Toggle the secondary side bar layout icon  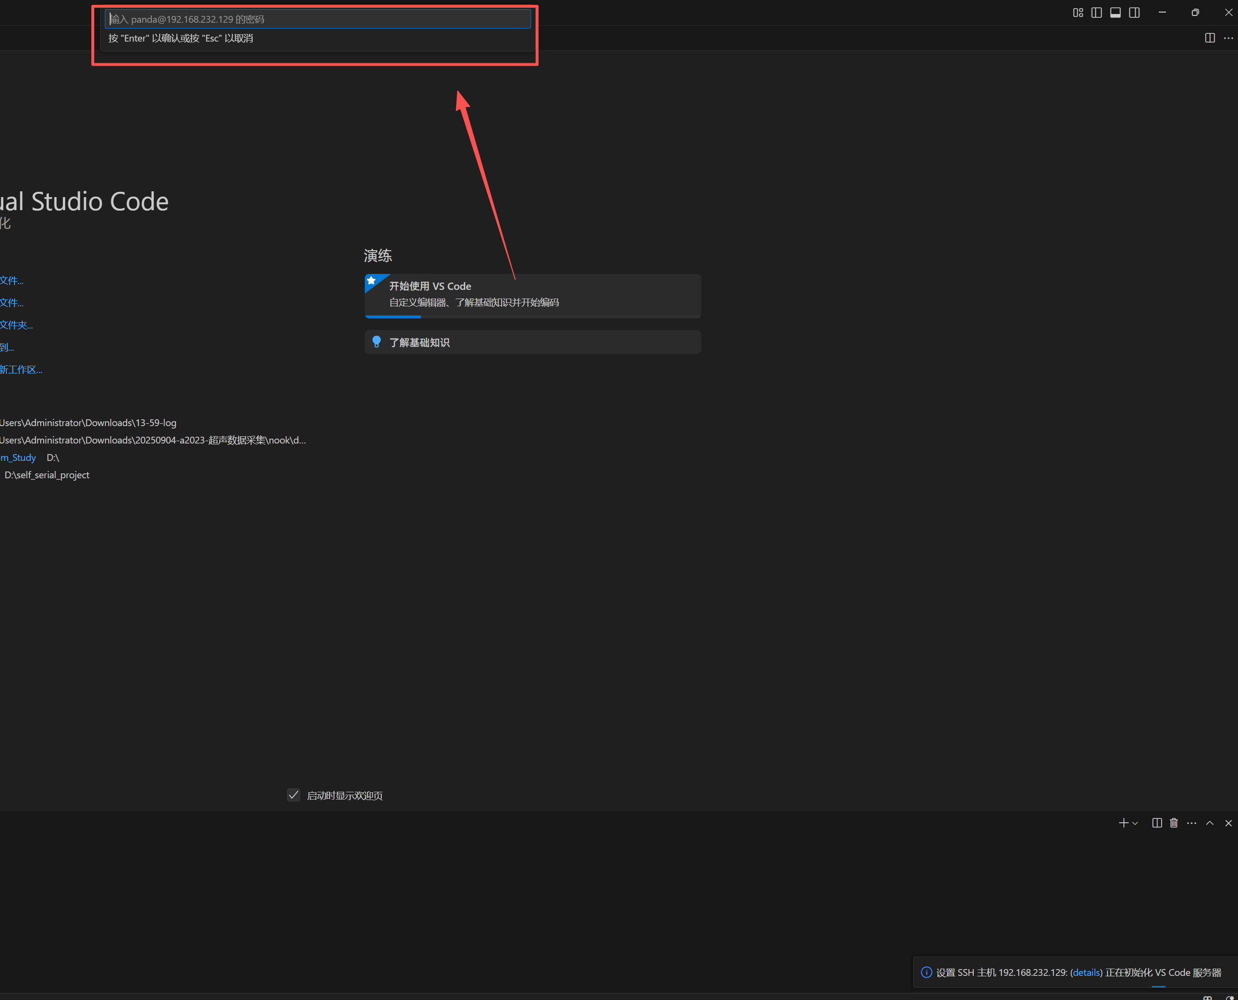click(1134, 13)
